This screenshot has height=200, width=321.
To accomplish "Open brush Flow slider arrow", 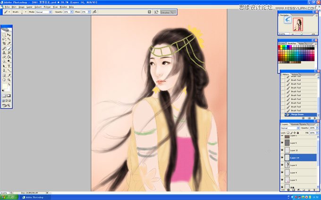I will pyautogui.click(x=89, y=12).
